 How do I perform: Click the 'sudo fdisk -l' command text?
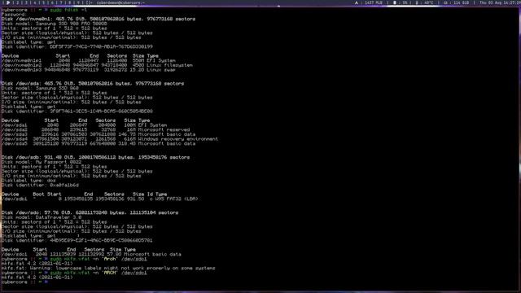[x=68, y=10]
